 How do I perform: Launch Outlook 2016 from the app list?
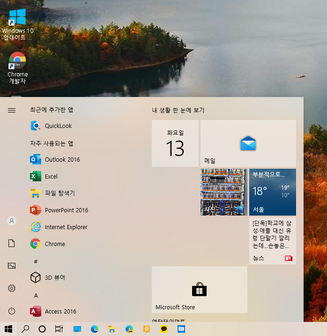click(62, 160)
